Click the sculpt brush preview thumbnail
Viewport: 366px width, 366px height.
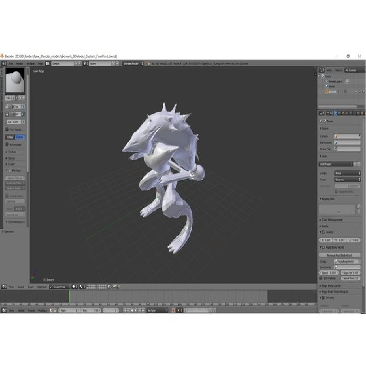[15, 81]
